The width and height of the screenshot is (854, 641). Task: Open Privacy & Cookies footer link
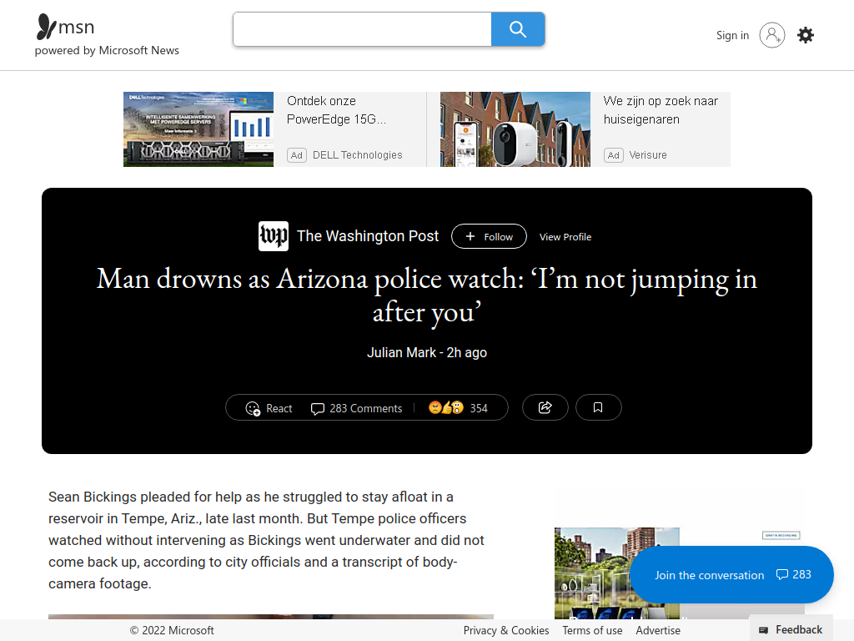(x=506, y=631)
